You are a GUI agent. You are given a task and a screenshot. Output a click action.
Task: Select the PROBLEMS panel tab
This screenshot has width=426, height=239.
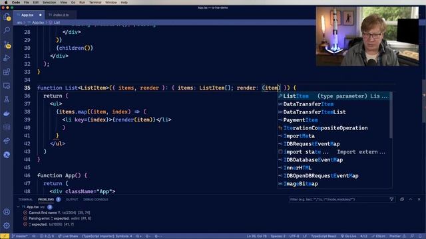pos(46,199)
